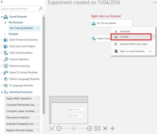Click the dataset icon in canvas module
This screenshot has height=134, width=157.
pos(93,23)
